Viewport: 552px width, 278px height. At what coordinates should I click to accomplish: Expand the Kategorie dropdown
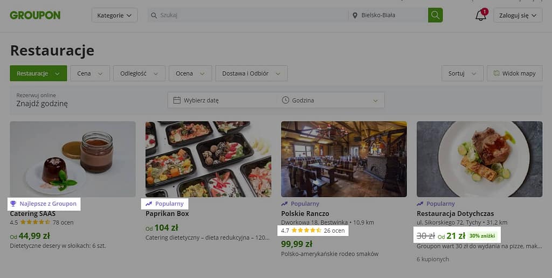[114, 15]
